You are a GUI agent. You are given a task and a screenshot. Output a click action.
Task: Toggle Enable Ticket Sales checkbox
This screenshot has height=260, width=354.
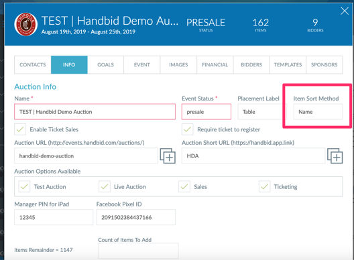coord(20,129)
